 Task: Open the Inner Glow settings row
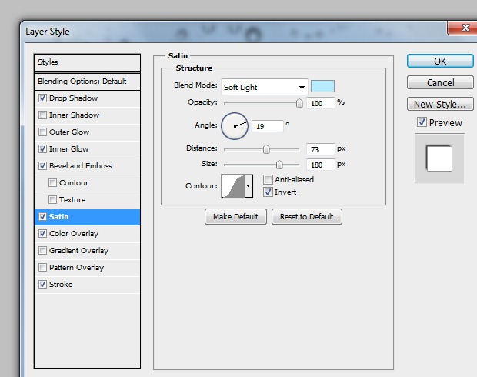tap(87, 149)
